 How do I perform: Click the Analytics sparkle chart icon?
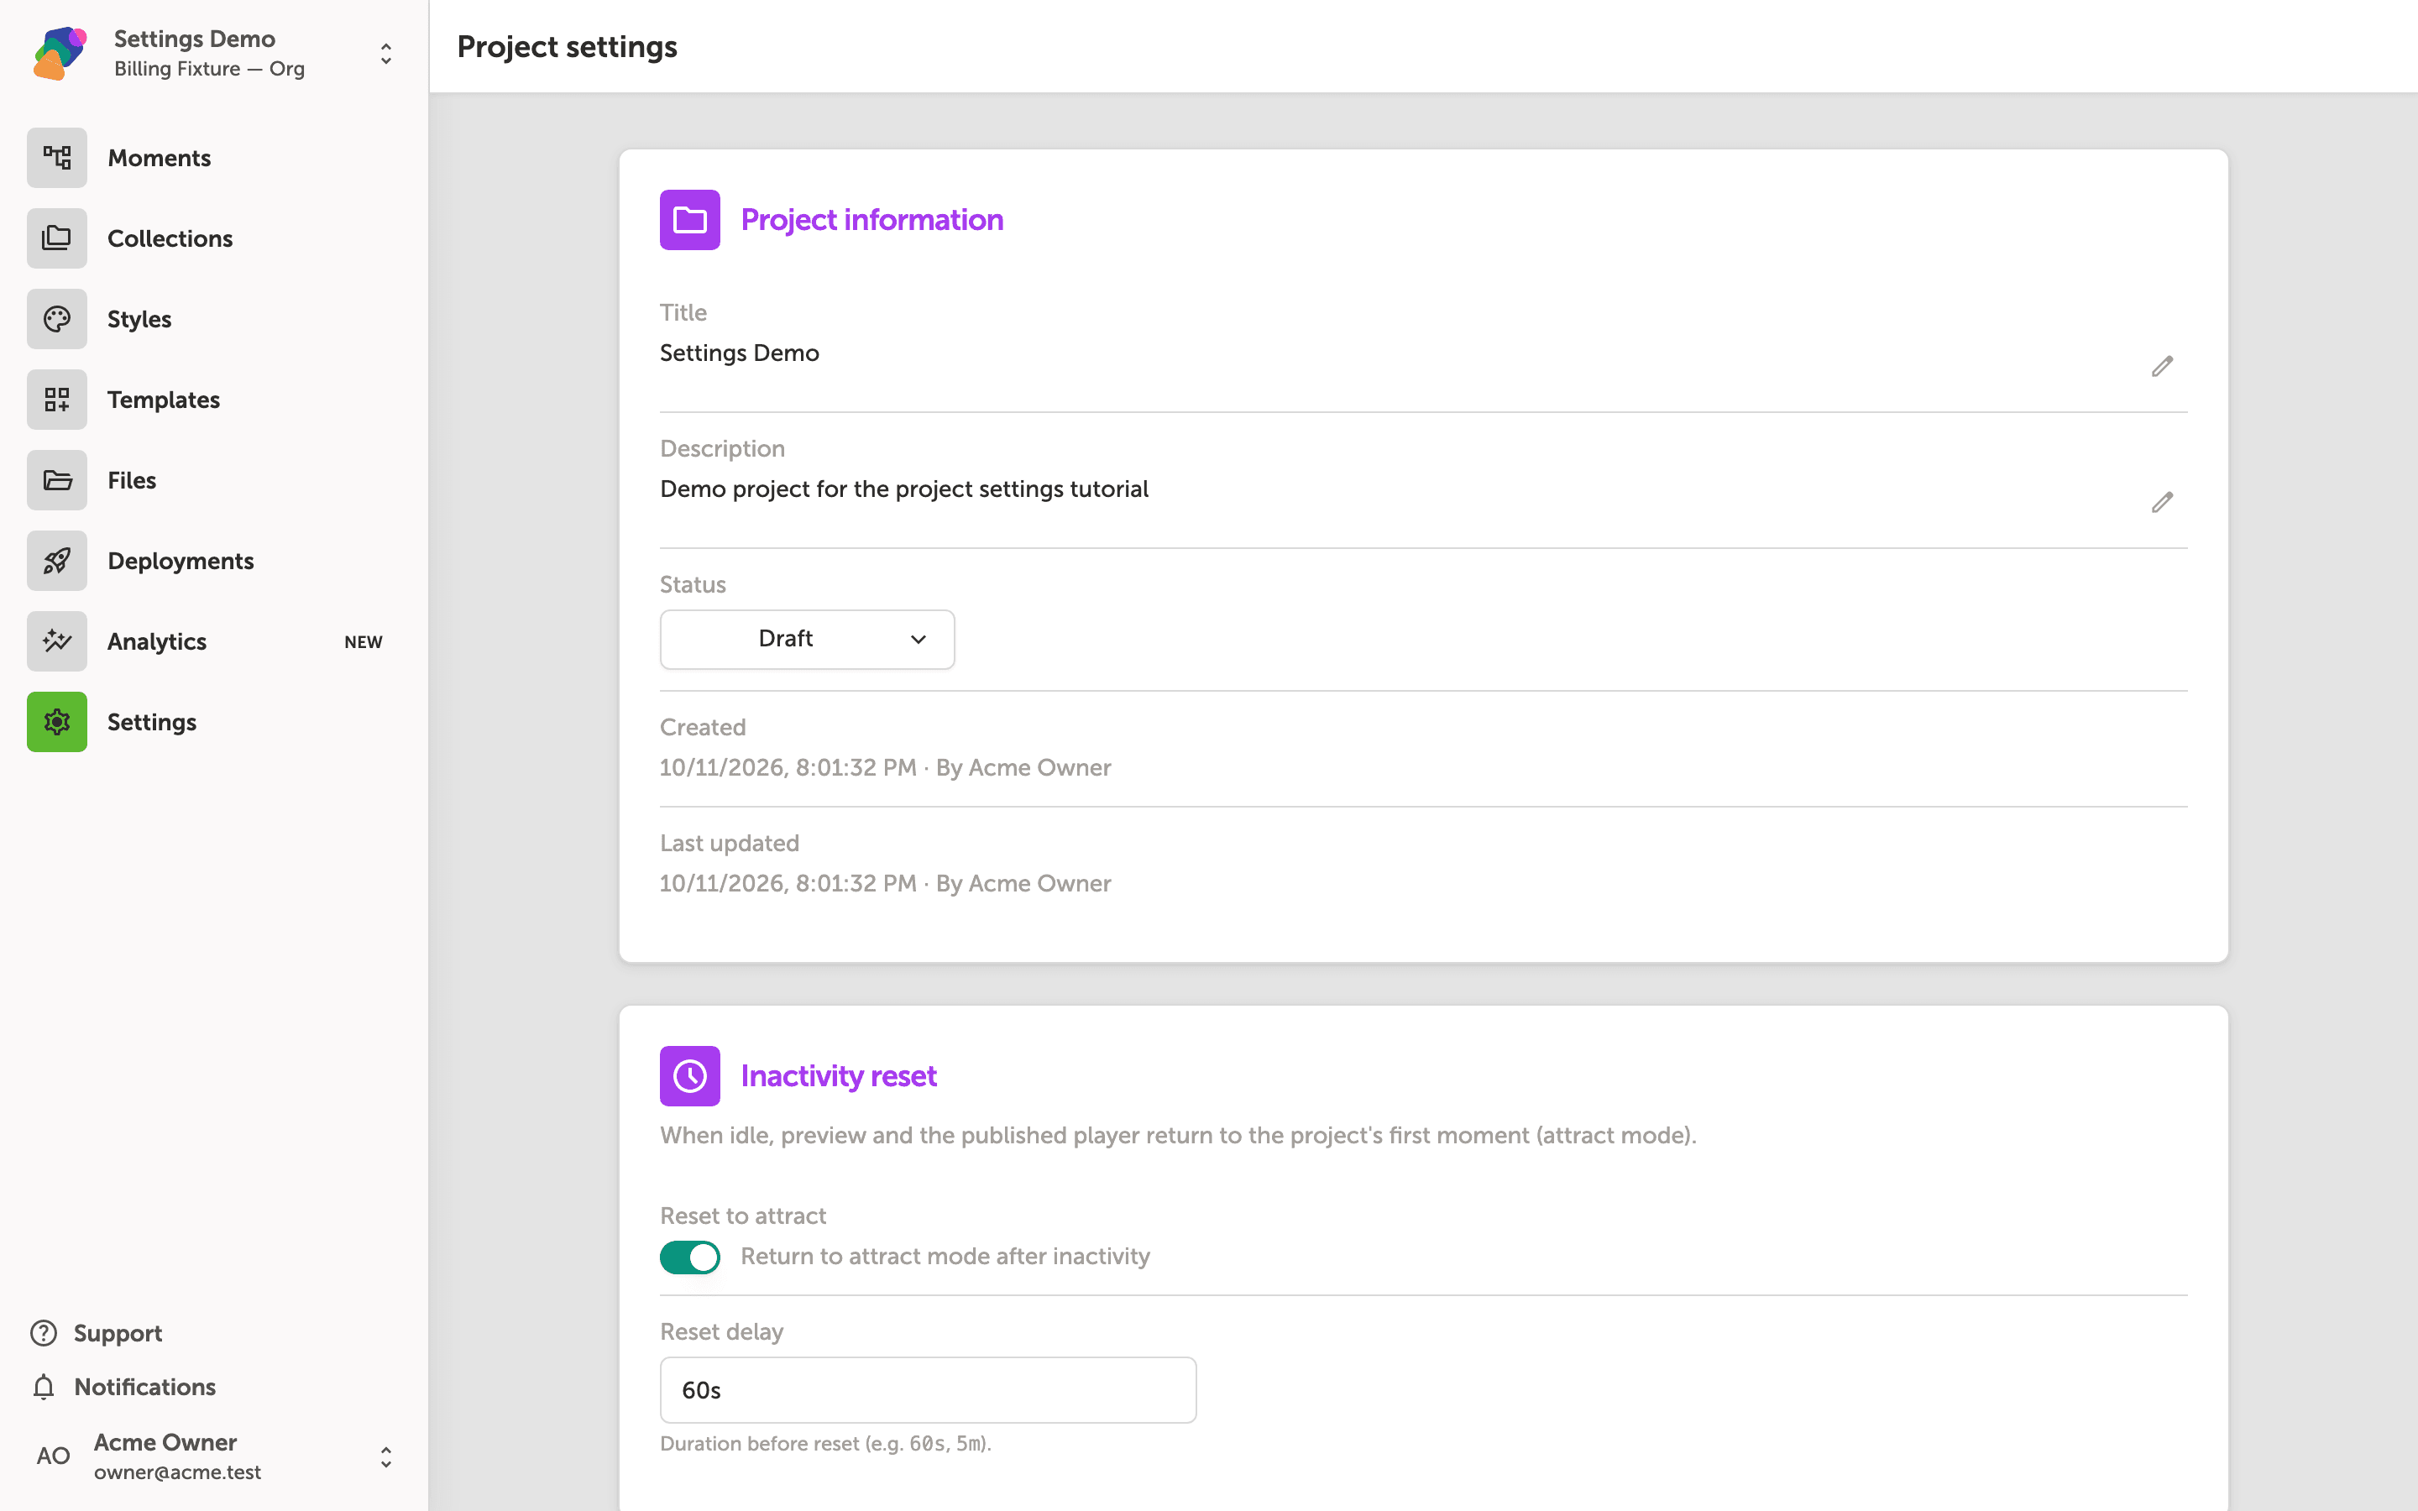(57, 641)
